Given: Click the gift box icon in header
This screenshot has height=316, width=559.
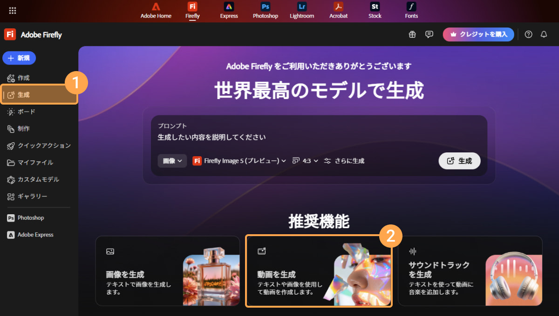Looking at the screenshot, I should [x=412, y=34].
